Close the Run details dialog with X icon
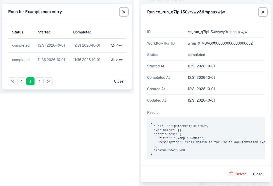Image resolution: width=273 pixels, height=186 pixels. coord(263,12)
